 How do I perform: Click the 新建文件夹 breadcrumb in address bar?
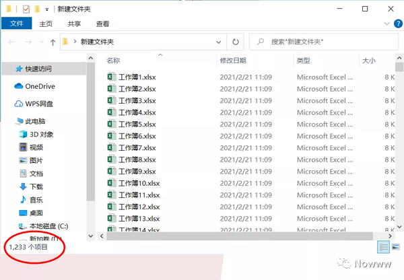click(x=97, y=42)
